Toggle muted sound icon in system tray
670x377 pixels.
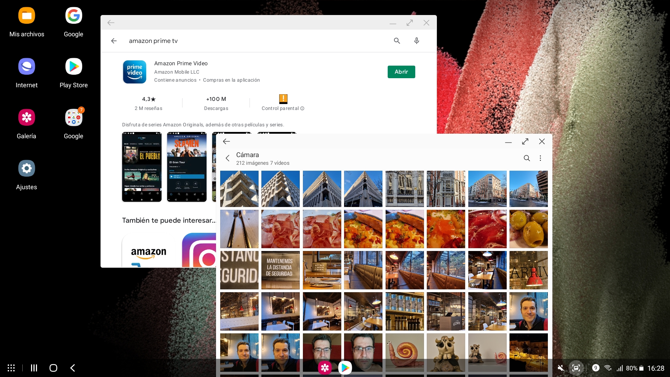point(561,368)
